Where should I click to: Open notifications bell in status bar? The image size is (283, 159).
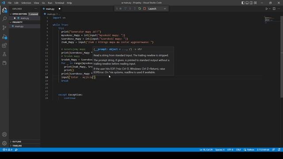tap(279, 150)
